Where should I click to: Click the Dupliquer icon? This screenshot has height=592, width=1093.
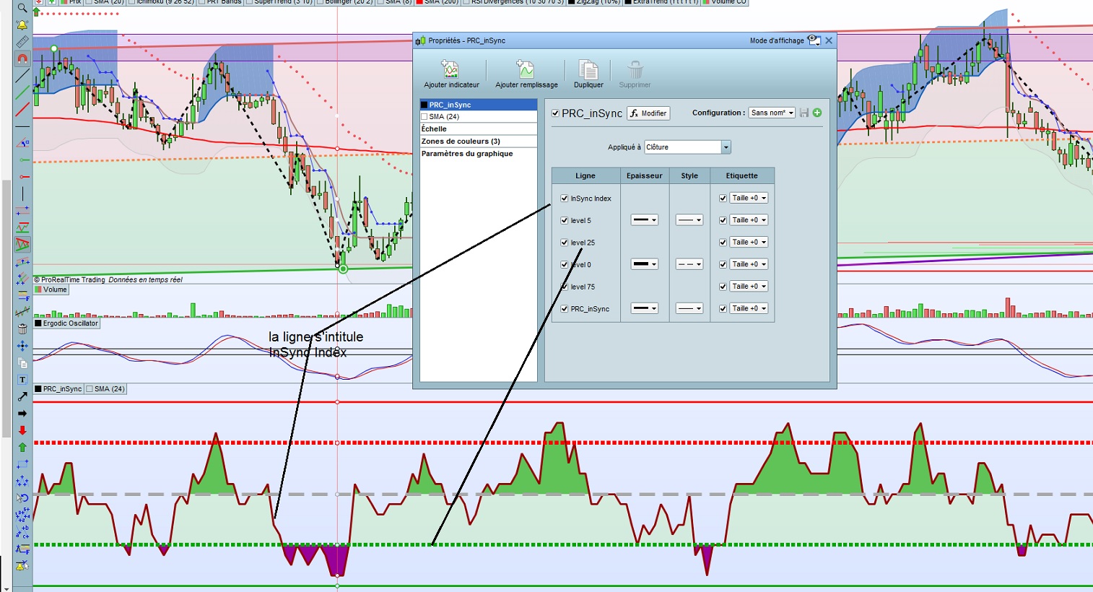(x=588, y=70)
